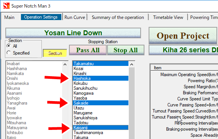Click the Maximum Operating Speed row
Screen dimensions: 218x139
pos(184,75)
